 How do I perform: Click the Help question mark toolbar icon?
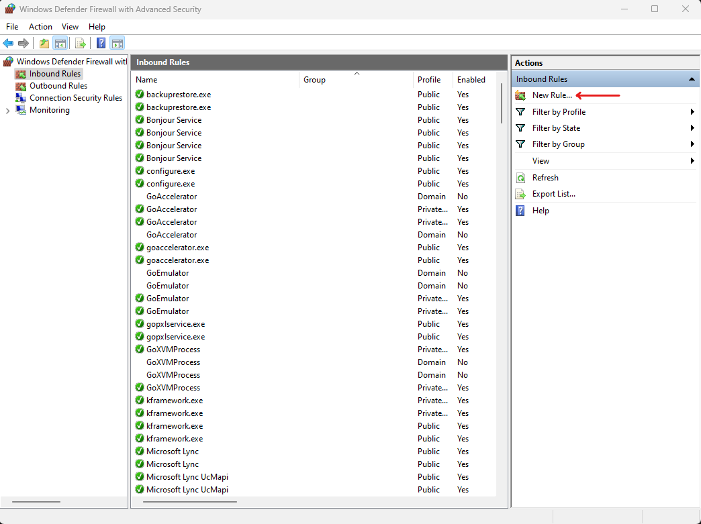coord(101,44)
